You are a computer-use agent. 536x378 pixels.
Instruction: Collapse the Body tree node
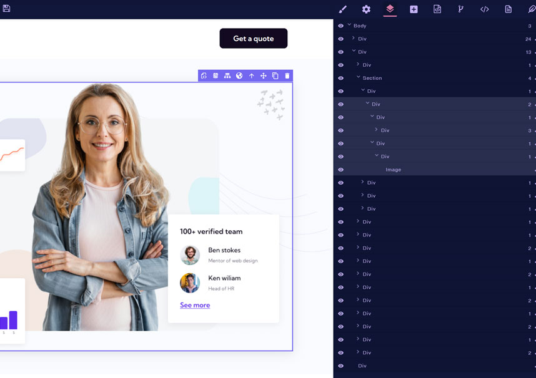(x=349, y=26)
